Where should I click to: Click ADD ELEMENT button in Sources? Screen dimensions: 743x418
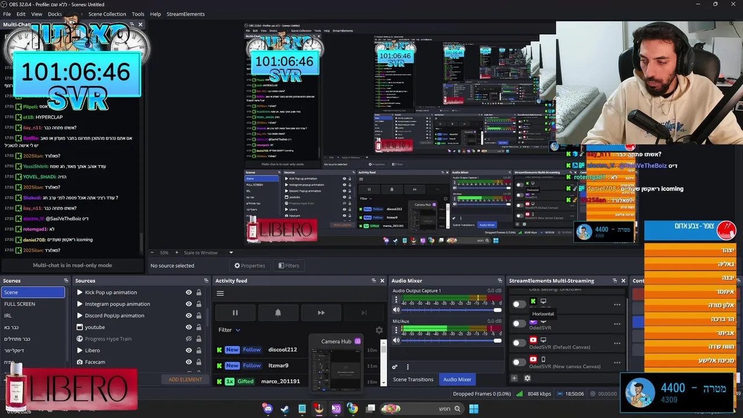[185, 380]
